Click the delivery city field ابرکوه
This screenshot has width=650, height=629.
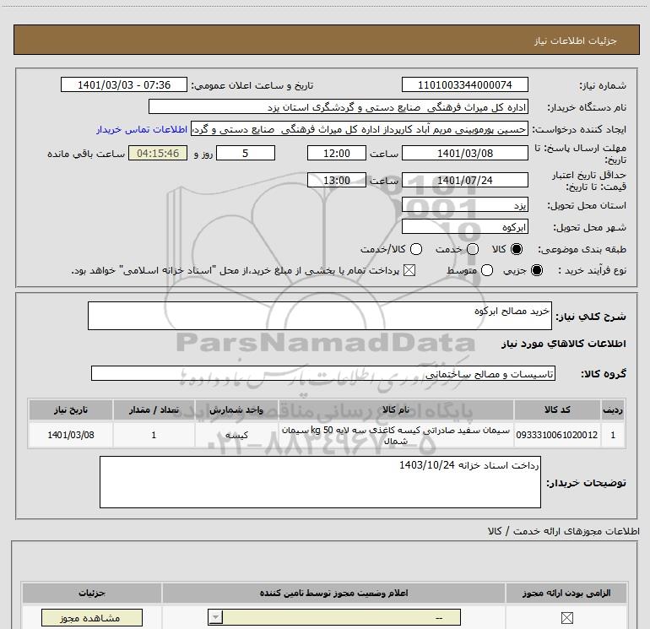(464, 227)
